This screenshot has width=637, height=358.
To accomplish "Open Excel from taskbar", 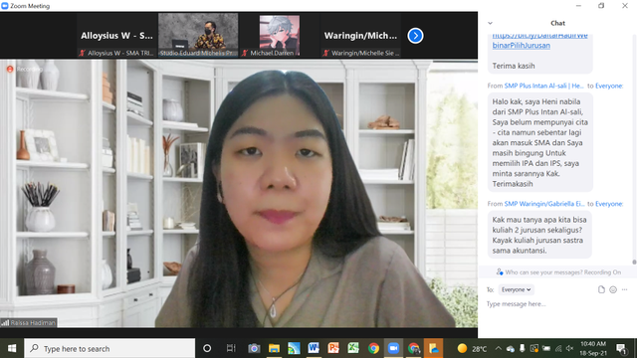I will [353, 348].
